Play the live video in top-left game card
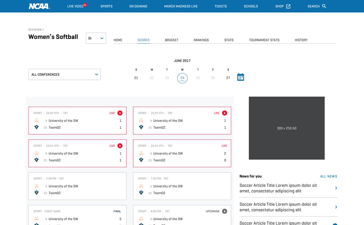The width and height of the screenshot is (364, 225). 120,113
